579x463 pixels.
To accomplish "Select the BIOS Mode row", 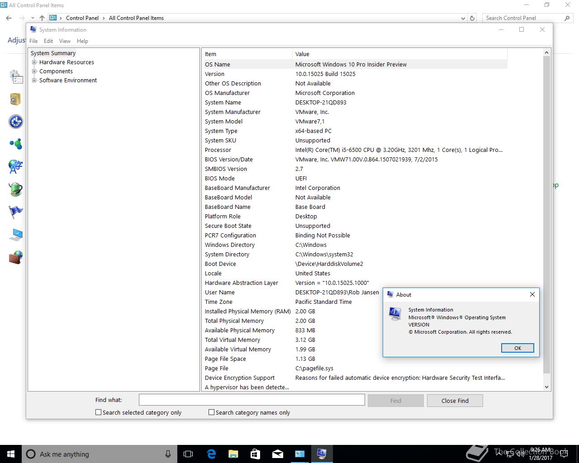I will 355,178.
